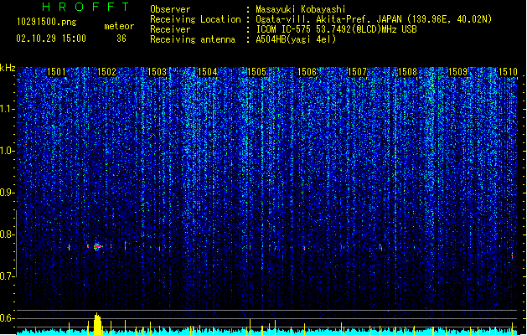Click the 1510 time marker
Image resolution: width=527 pixels, height=335 pixels.
pos(508,72)
